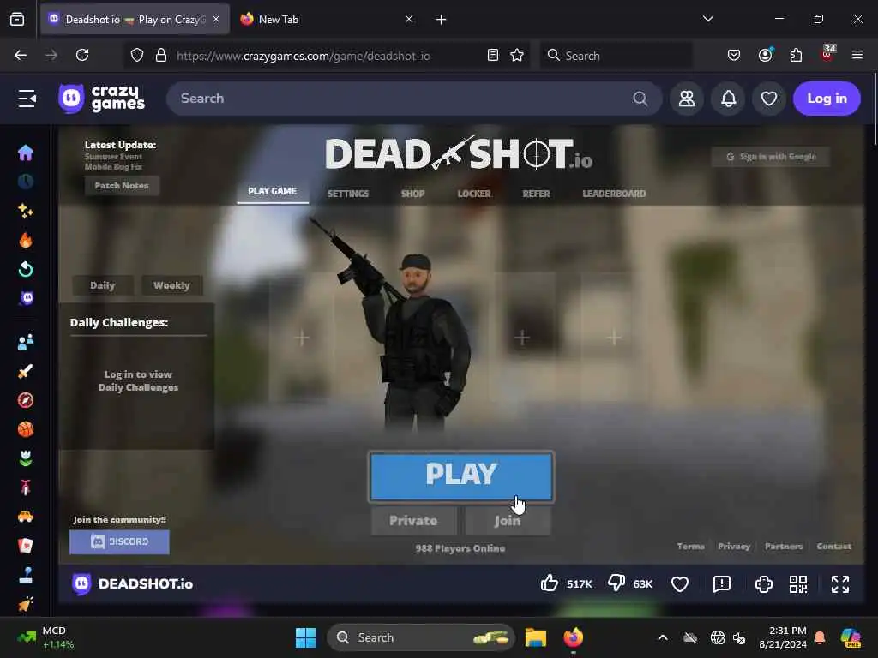Dislike the game with thumbs down
The image size is (878, 658).
coord(616,583)
